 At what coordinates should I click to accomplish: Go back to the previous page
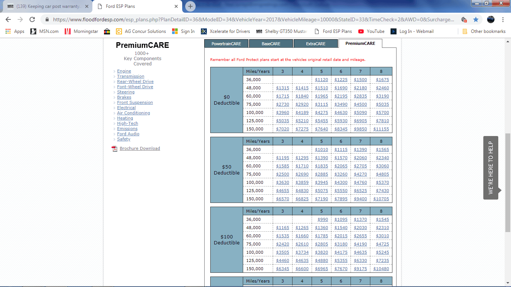8,19
